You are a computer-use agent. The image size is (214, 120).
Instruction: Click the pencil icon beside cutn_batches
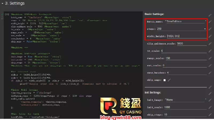click(210, 73)
